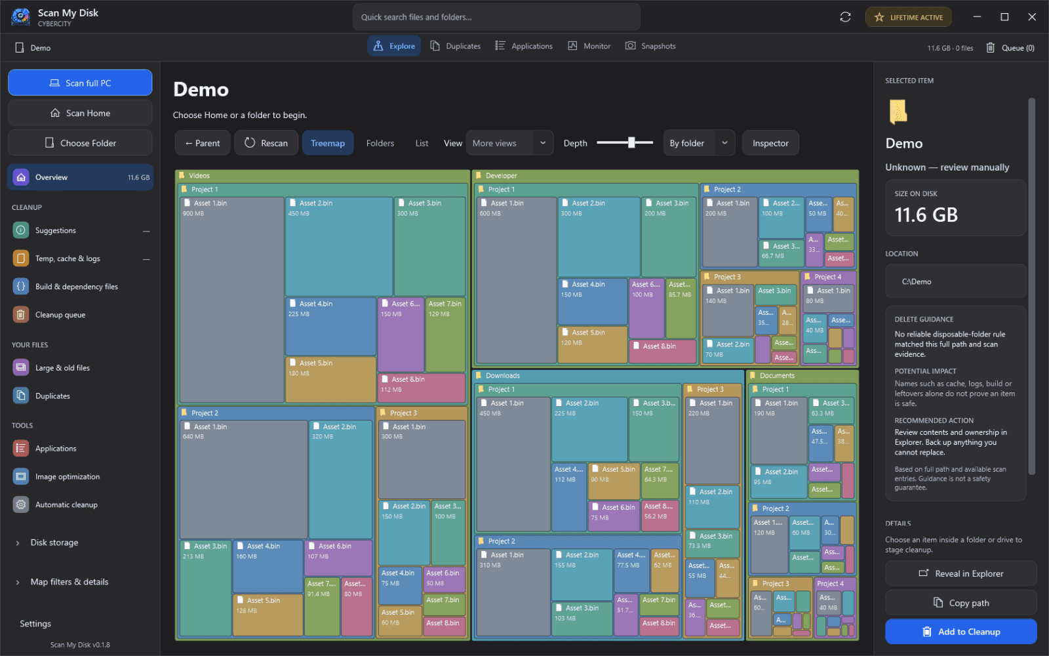Open the Snapshots tab
Image resolution: width=1049 pixels, height=656 pixels.
(x=650, y=46)
